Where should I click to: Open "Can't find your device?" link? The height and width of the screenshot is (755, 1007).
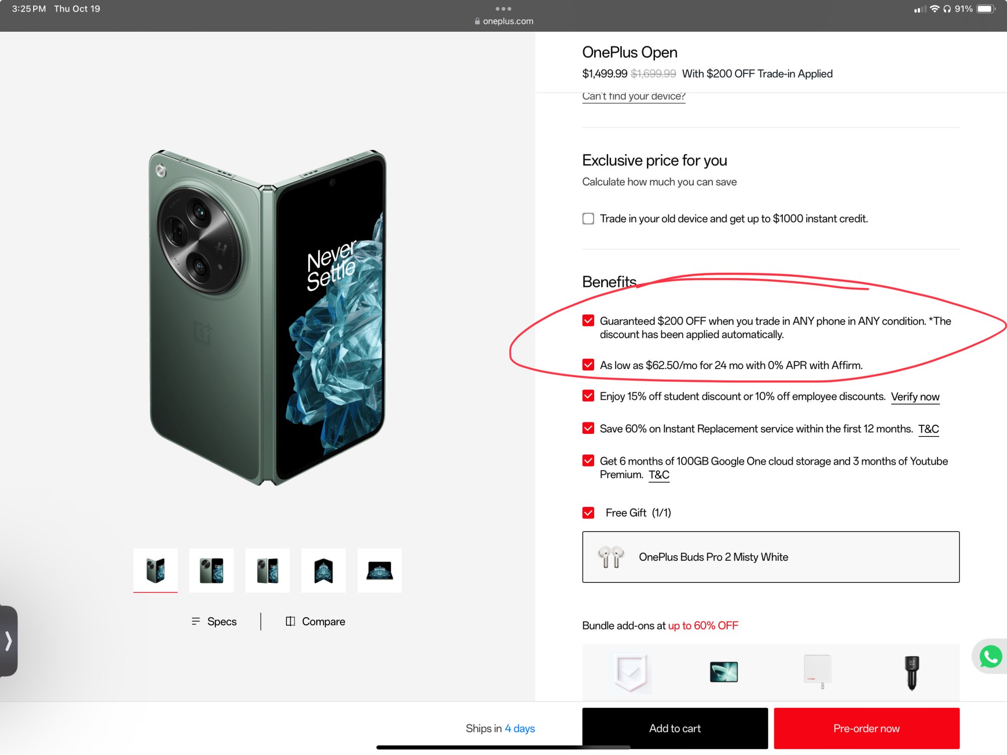pos(633,96)
